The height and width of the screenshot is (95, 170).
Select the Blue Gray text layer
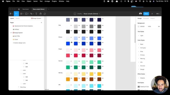(x=23, y=87)
